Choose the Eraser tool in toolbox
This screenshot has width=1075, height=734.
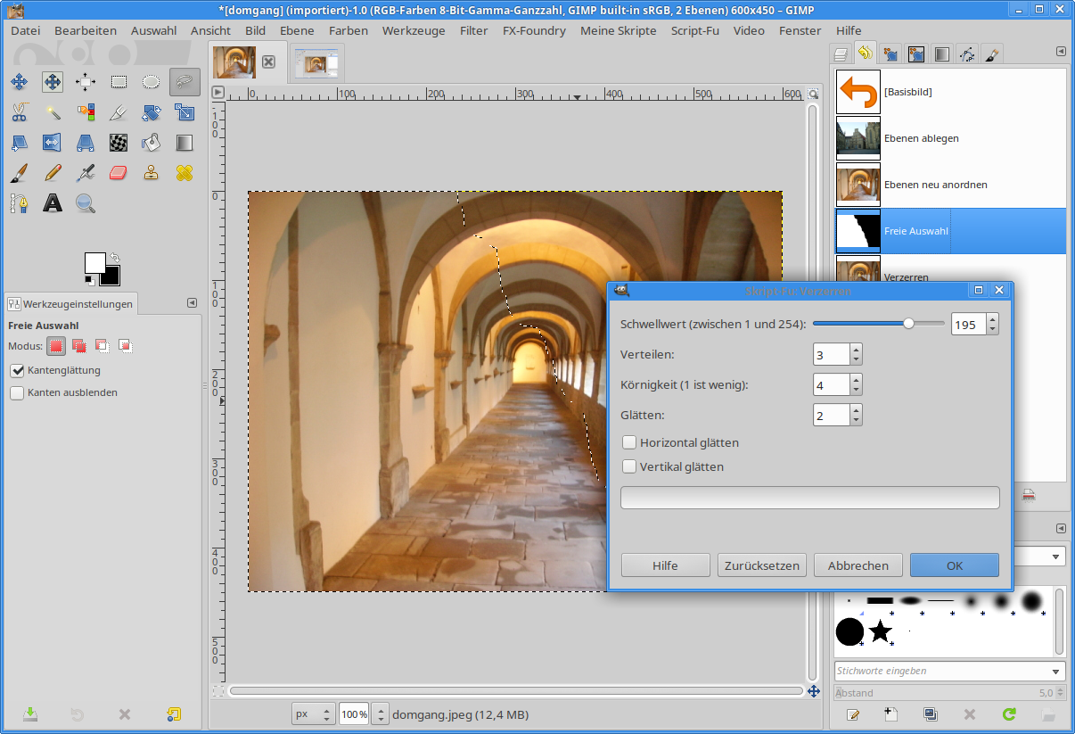pos(119,172)
